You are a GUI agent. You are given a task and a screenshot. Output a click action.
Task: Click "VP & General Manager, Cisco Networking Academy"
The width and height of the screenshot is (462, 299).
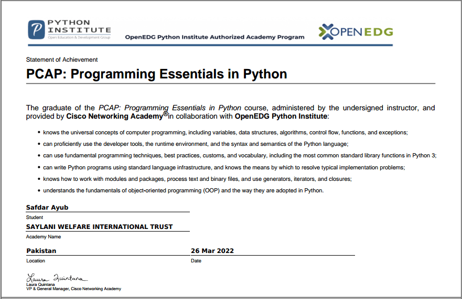point(73,289)
